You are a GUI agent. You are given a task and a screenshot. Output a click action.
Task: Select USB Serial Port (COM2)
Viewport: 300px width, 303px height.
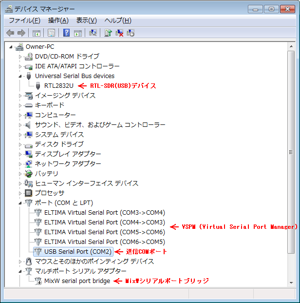point(78,252)
